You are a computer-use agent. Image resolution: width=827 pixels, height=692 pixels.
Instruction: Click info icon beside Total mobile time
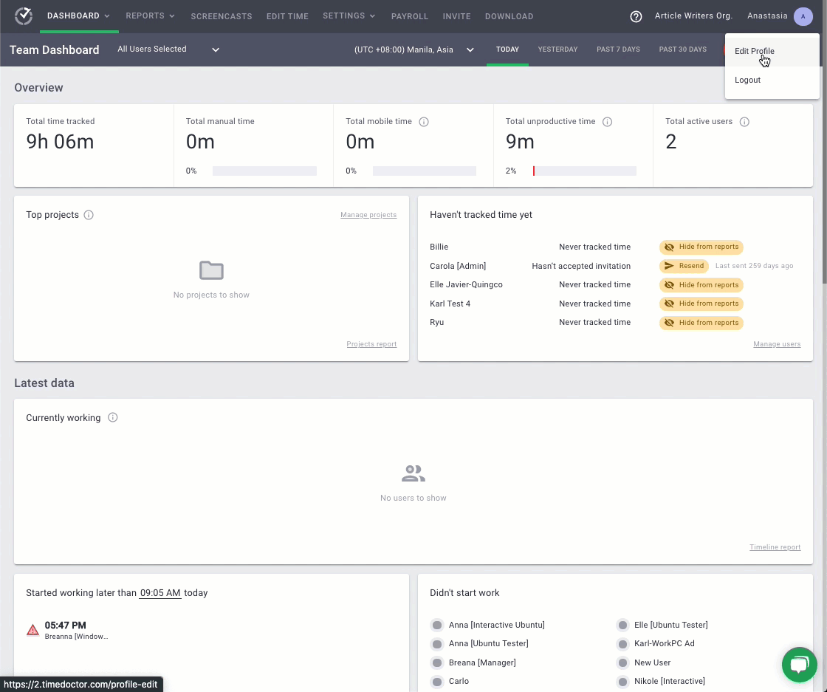tap(424, 122)
